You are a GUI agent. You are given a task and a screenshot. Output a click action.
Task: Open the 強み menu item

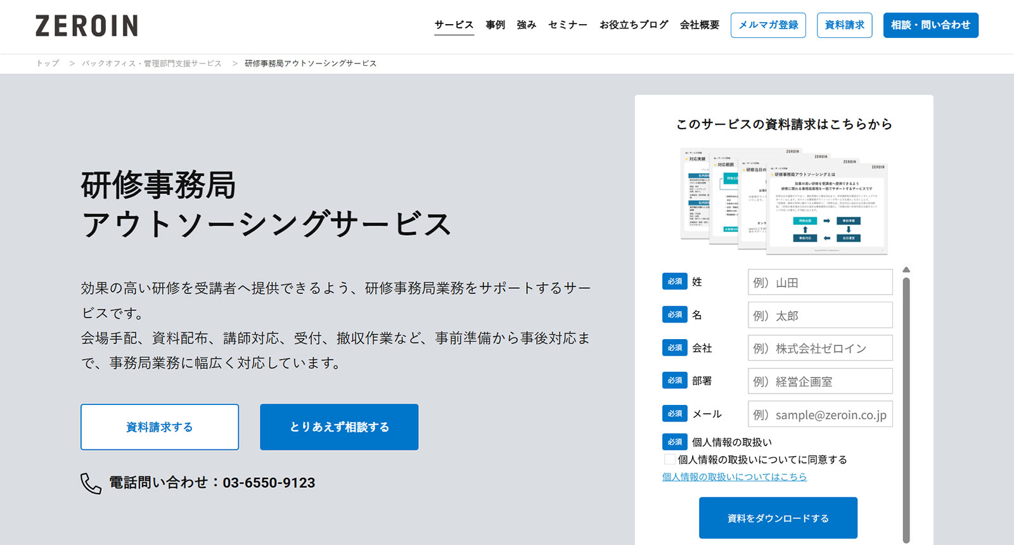click(x=526, y=25)
